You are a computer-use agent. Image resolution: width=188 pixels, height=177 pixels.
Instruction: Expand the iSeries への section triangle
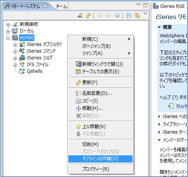159,117
